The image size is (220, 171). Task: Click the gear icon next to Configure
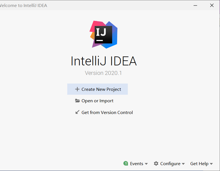point(156,163)
